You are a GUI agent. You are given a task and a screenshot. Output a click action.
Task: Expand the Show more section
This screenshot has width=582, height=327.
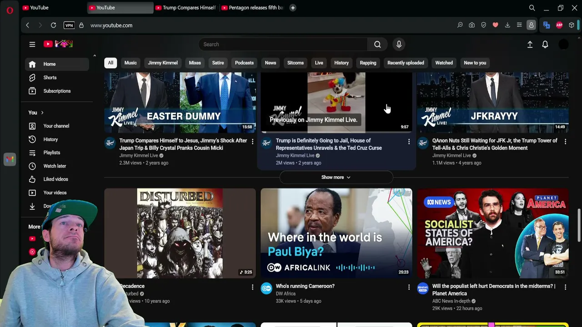(336, 177)
